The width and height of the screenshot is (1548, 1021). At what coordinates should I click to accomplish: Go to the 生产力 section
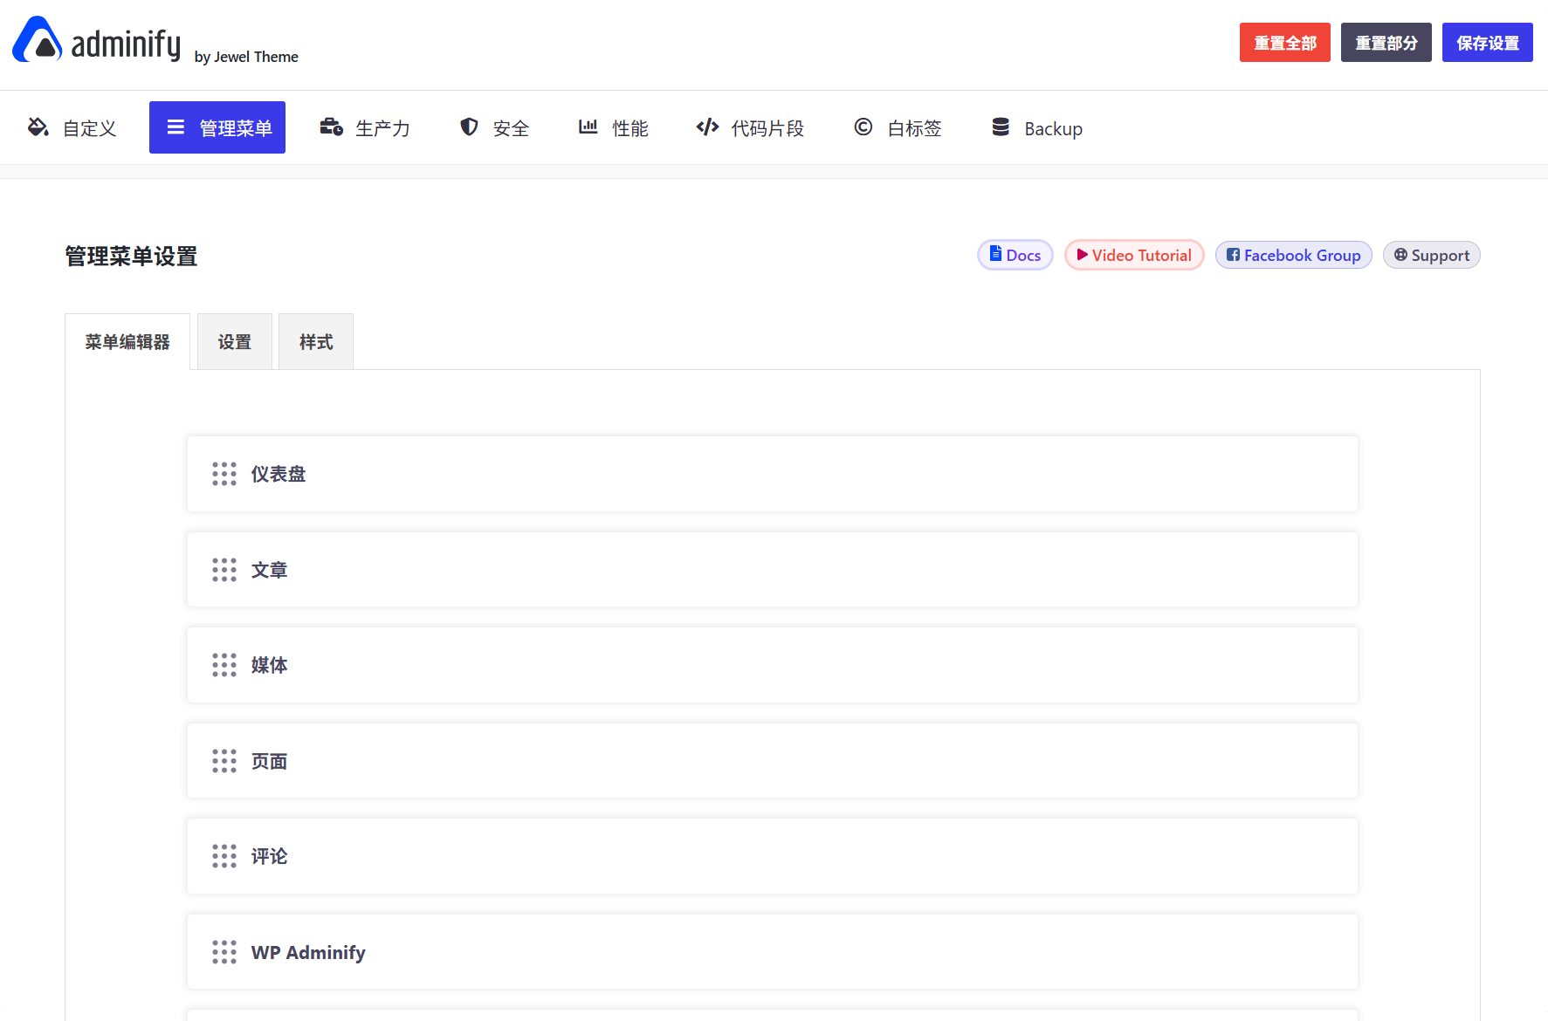pos(365,127)
